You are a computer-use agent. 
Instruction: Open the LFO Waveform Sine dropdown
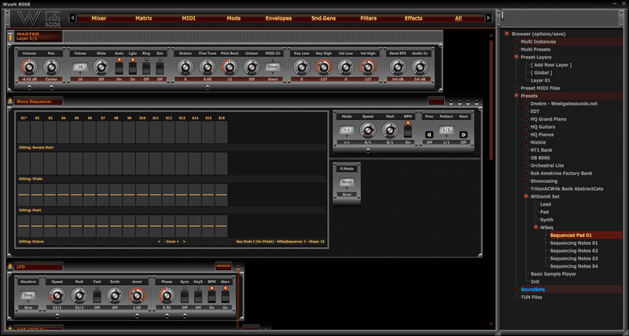pyautogui.click(x=28, y=295)
